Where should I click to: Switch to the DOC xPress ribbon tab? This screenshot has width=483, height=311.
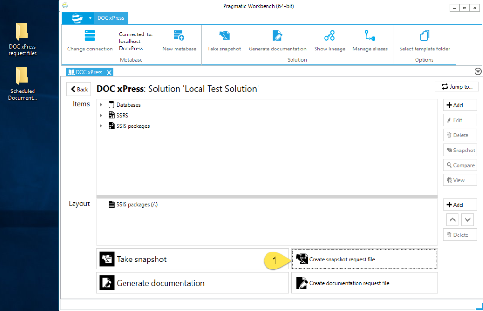[111, 17]
